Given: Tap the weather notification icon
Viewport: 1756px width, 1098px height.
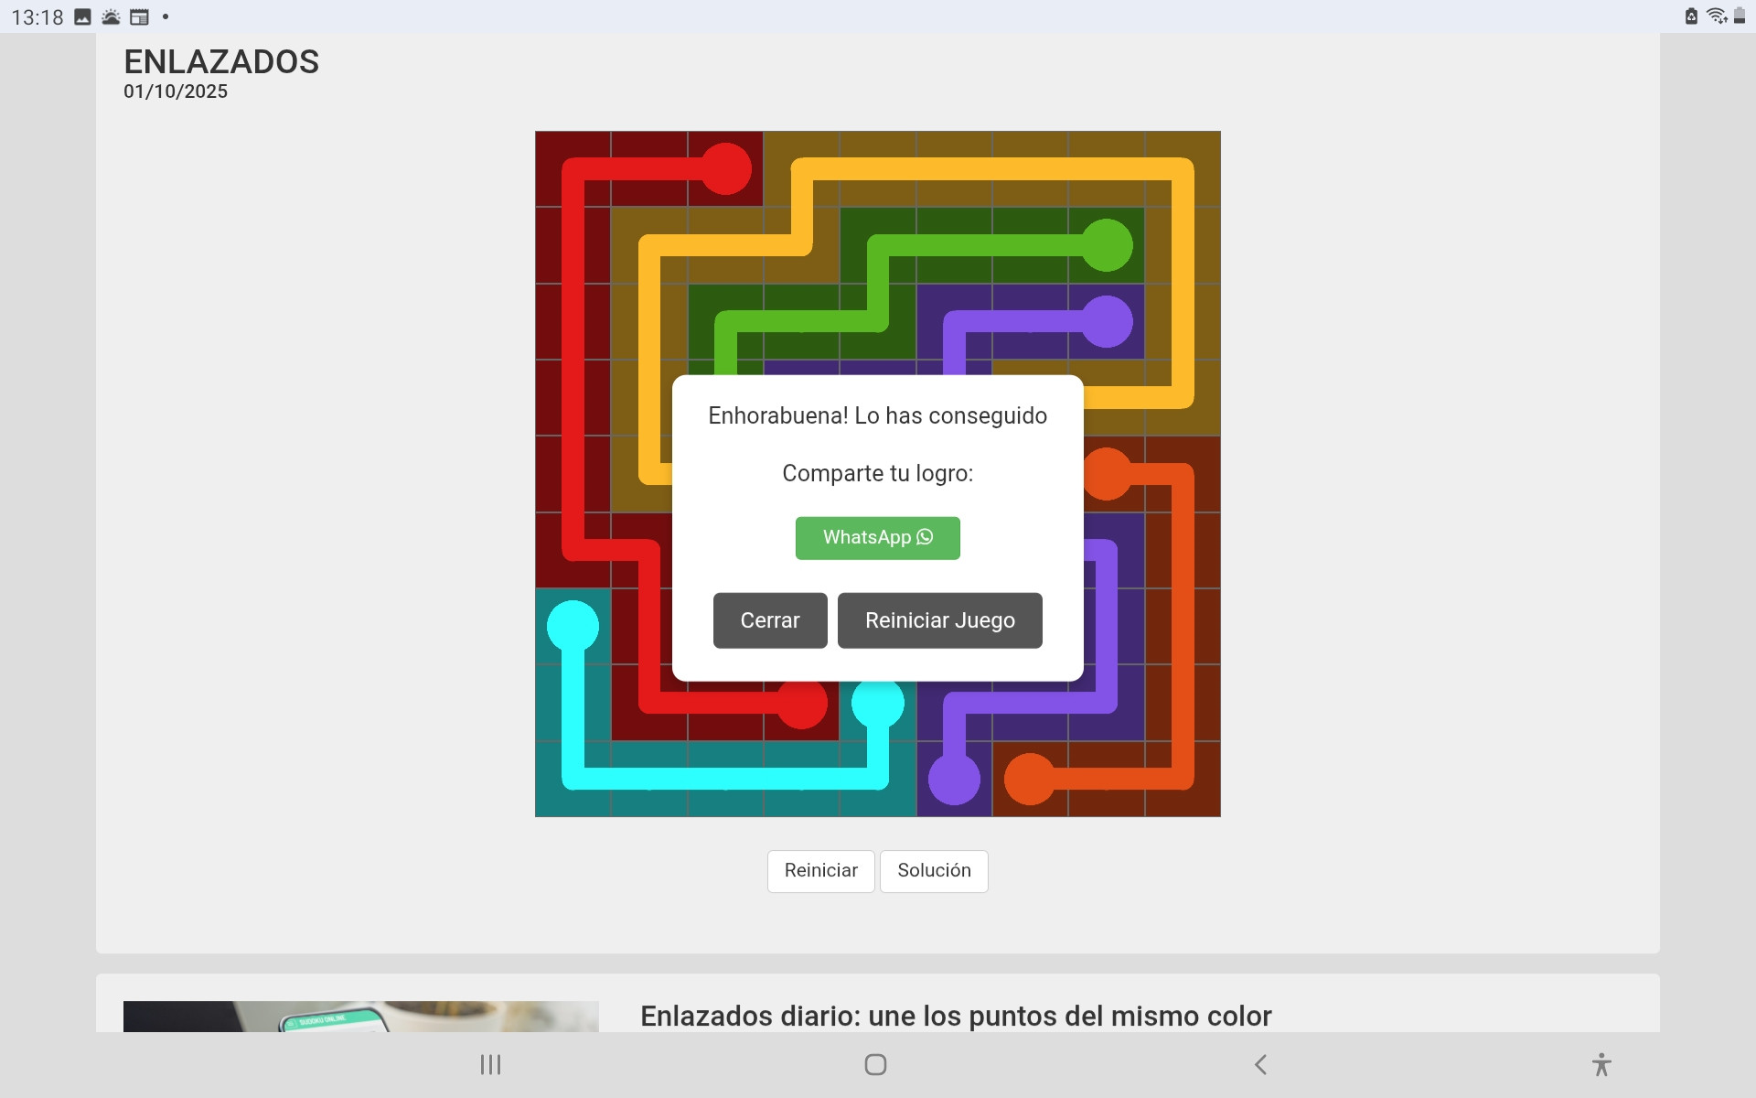Looking at the screenshot, I should [x=111, y=16].
